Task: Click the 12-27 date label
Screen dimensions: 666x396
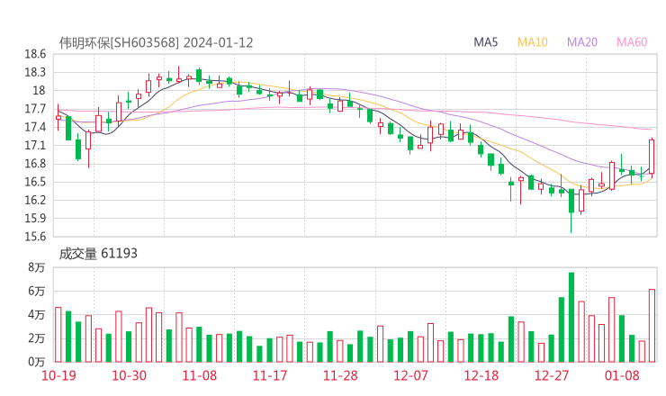Action: 552,375
